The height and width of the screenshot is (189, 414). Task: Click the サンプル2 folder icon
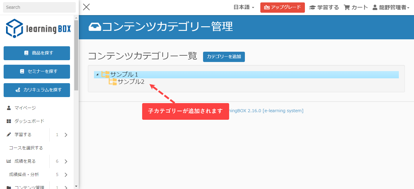click(x=113, y=82)
